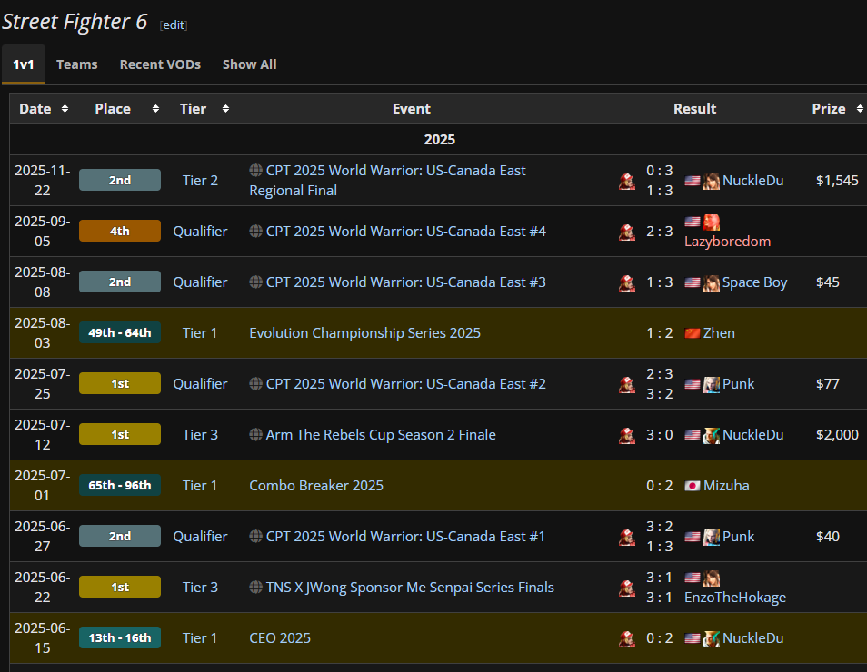Viewport: 867px width, 672px height.
Task: Open the 1v1 results tab
Action: [24, 64]
